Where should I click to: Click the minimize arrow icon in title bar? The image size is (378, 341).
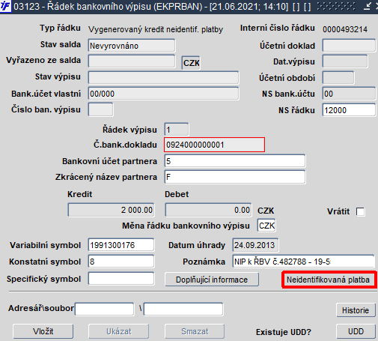point(368,6)
